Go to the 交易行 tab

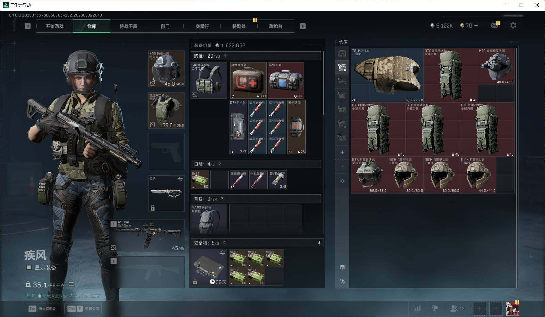tap(202, 26)
